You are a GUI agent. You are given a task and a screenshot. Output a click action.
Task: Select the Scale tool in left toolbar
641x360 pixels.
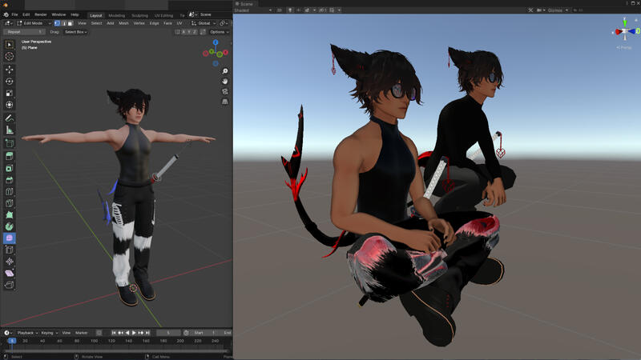[x=10, y=93]
